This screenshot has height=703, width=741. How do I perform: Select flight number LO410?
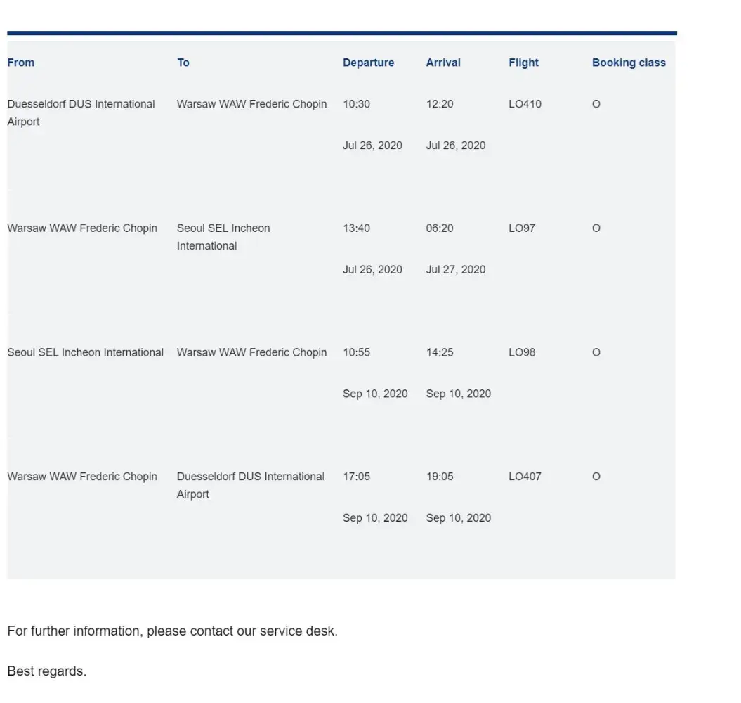[525, 104]
